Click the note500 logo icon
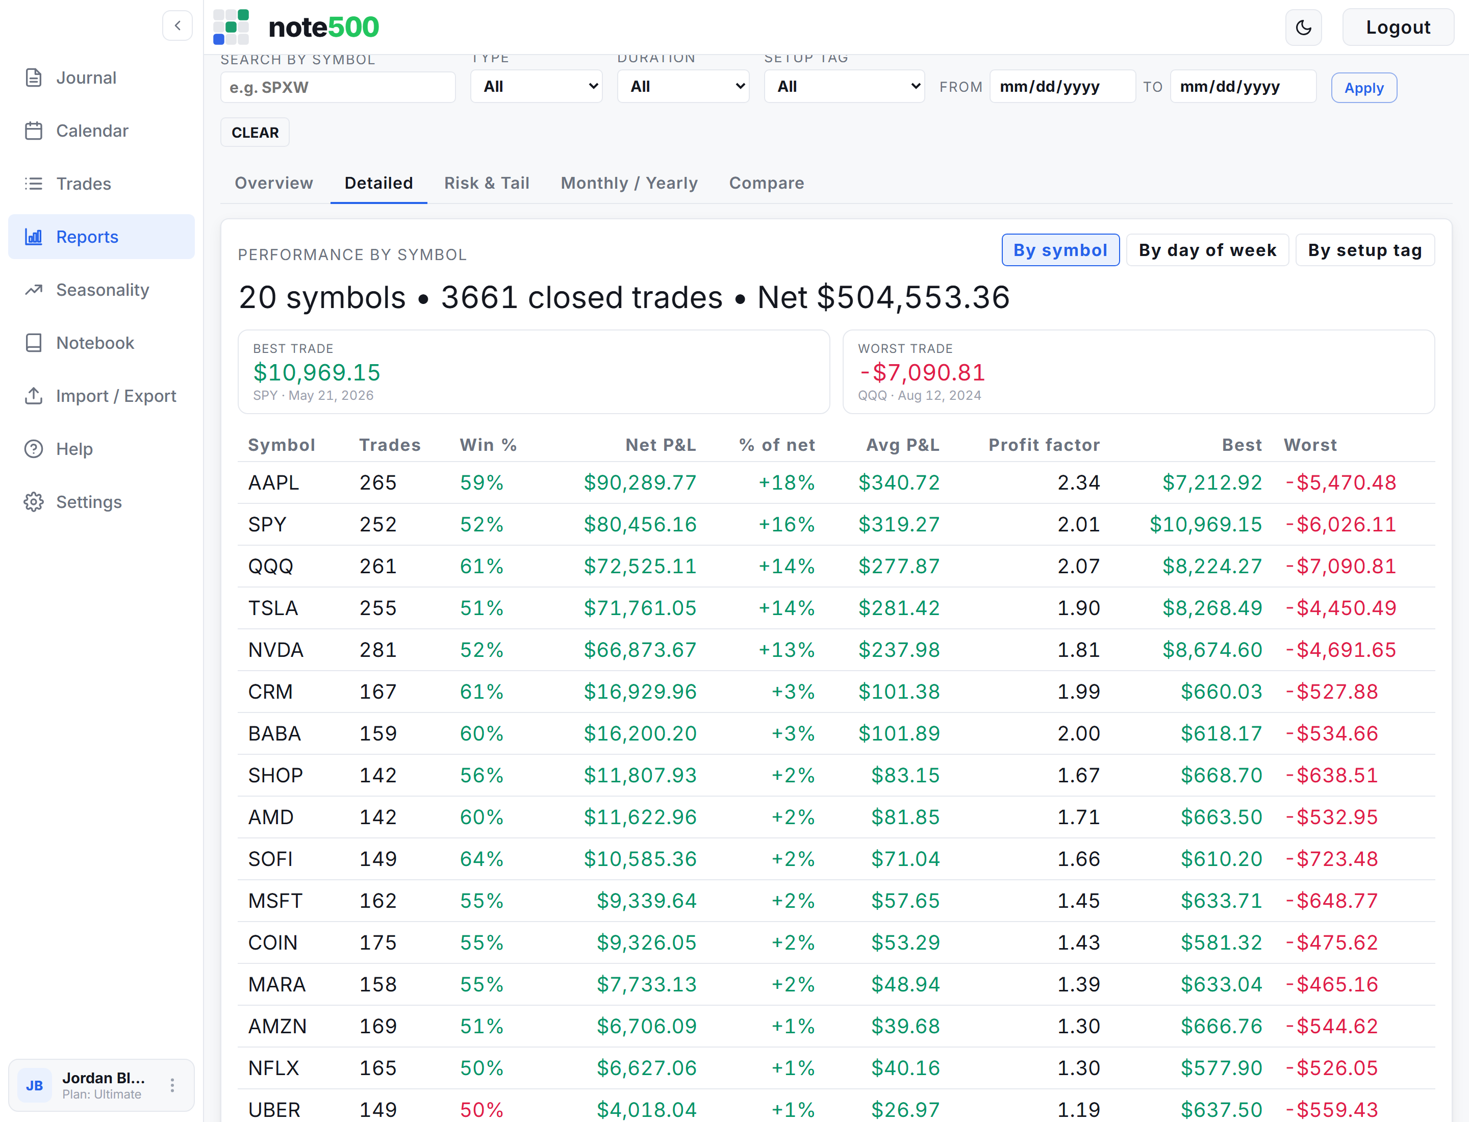Screen dimensions: 1469x1122 pos(231,27)
